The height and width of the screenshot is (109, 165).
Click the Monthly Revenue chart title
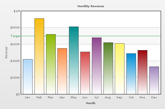[x=91, y=6]
